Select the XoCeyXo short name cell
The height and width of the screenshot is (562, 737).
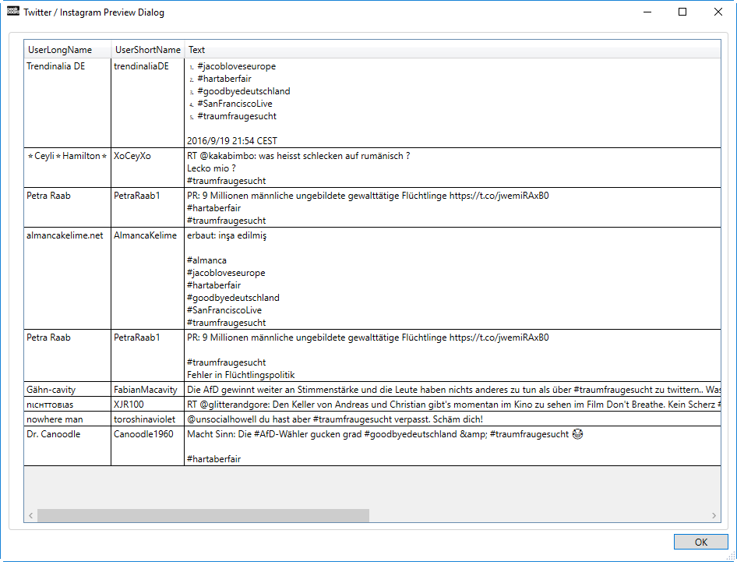click(147, 168)
